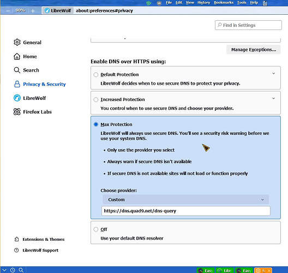The width and height of the screenshot is (288, 273).
Task: Go to General settings category
Action: coord(32,43)
